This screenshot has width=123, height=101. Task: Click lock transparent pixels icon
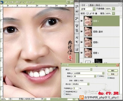(87, 13)
